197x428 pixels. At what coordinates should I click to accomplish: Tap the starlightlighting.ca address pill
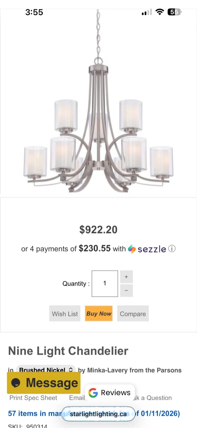pyautogui.click(x=98, y=414)
